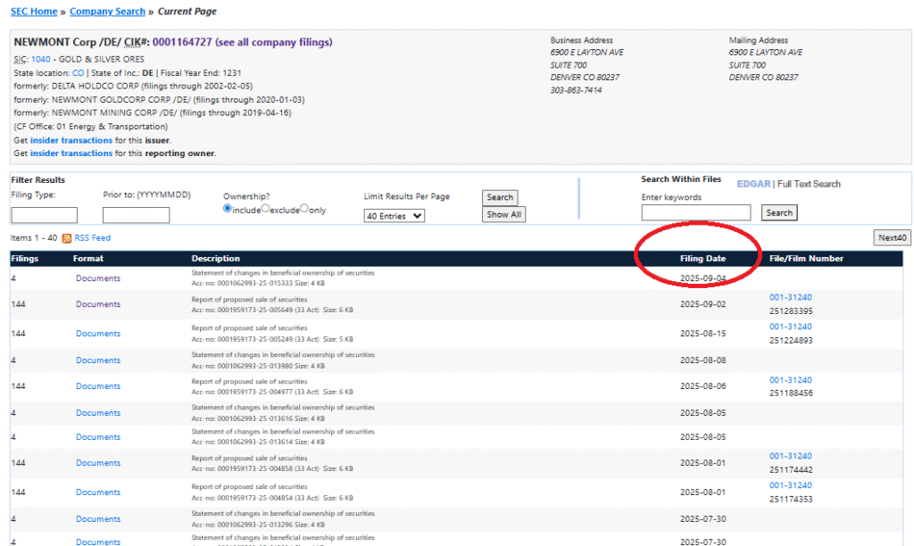
Task: Click 'formerly: NEWMONT MINING CORP /DE/' text line
Action: (152, 113)
